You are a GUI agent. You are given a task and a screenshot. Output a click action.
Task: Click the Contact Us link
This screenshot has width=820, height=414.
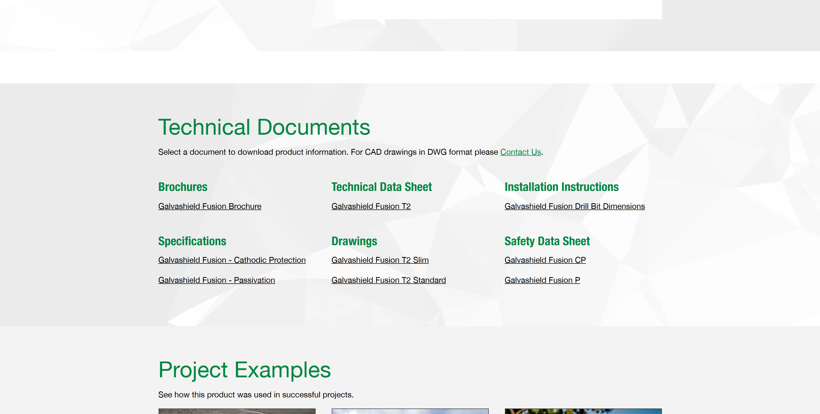[520, 152]
